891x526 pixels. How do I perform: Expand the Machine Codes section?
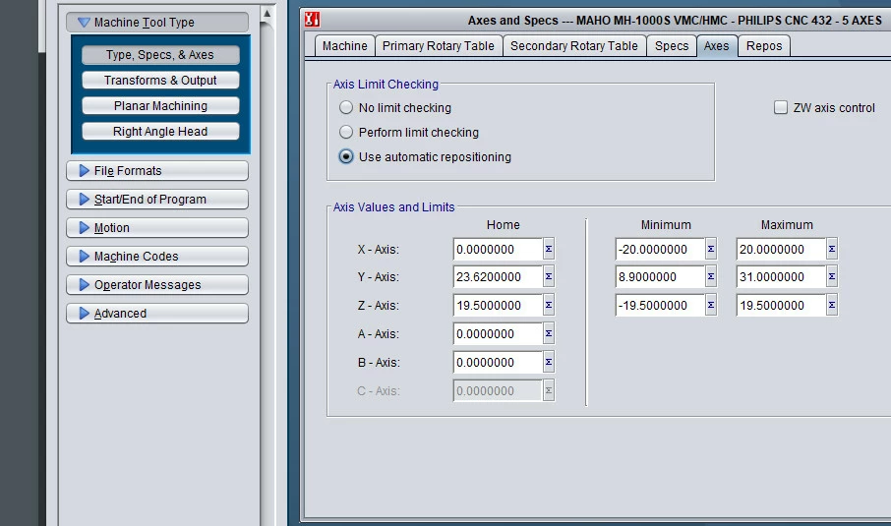click(157, 256)
